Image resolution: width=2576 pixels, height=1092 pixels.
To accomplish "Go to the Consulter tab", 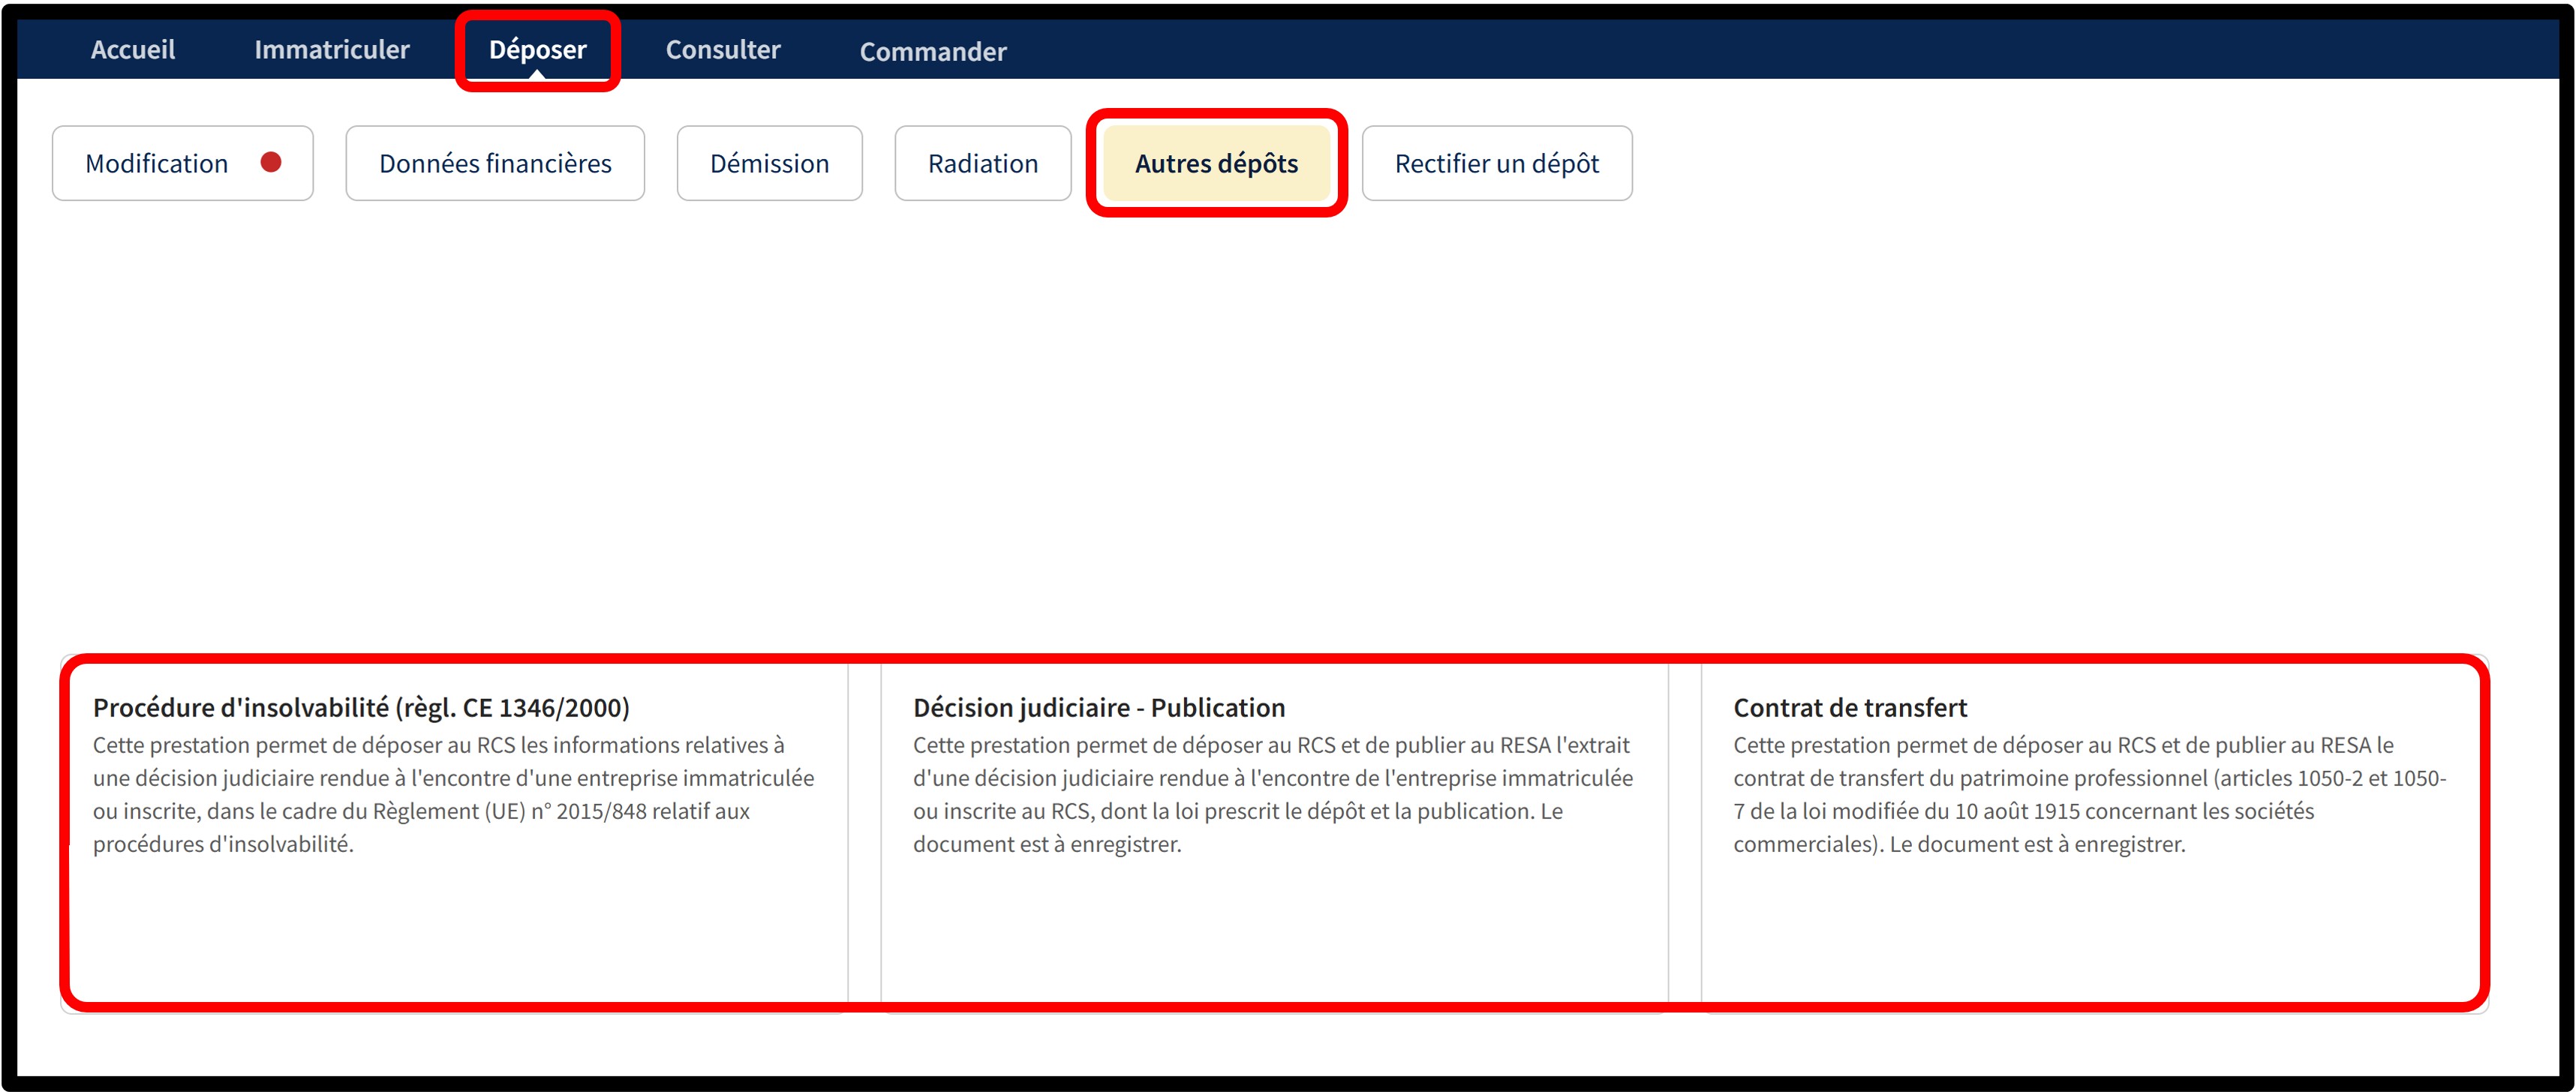I will tap(722, 50).
